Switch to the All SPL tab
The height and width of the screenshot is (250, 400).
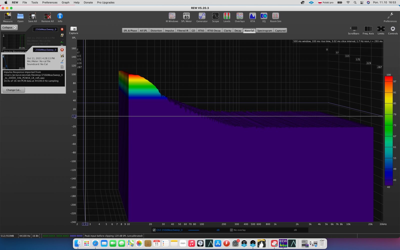[x=143, y=30]
